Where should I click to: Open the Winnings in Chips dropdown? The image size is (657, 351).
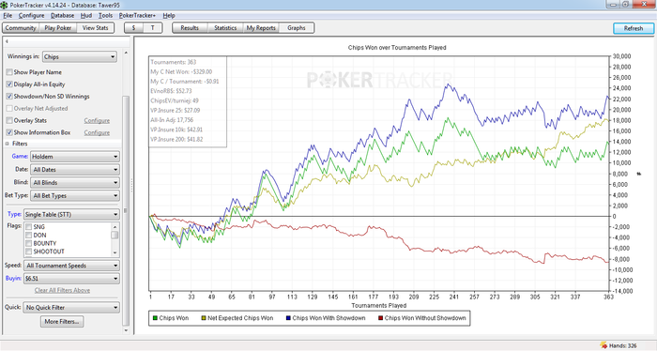80,56
